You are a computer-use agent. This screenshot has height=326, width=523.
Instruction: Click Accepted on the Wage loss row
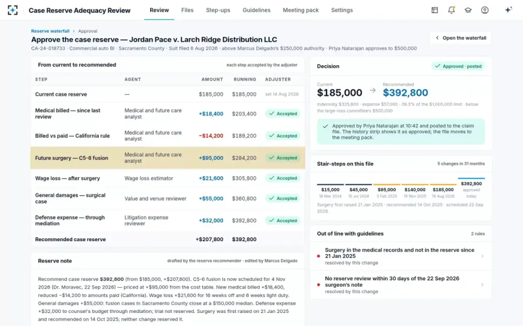(x=283, y=178)
